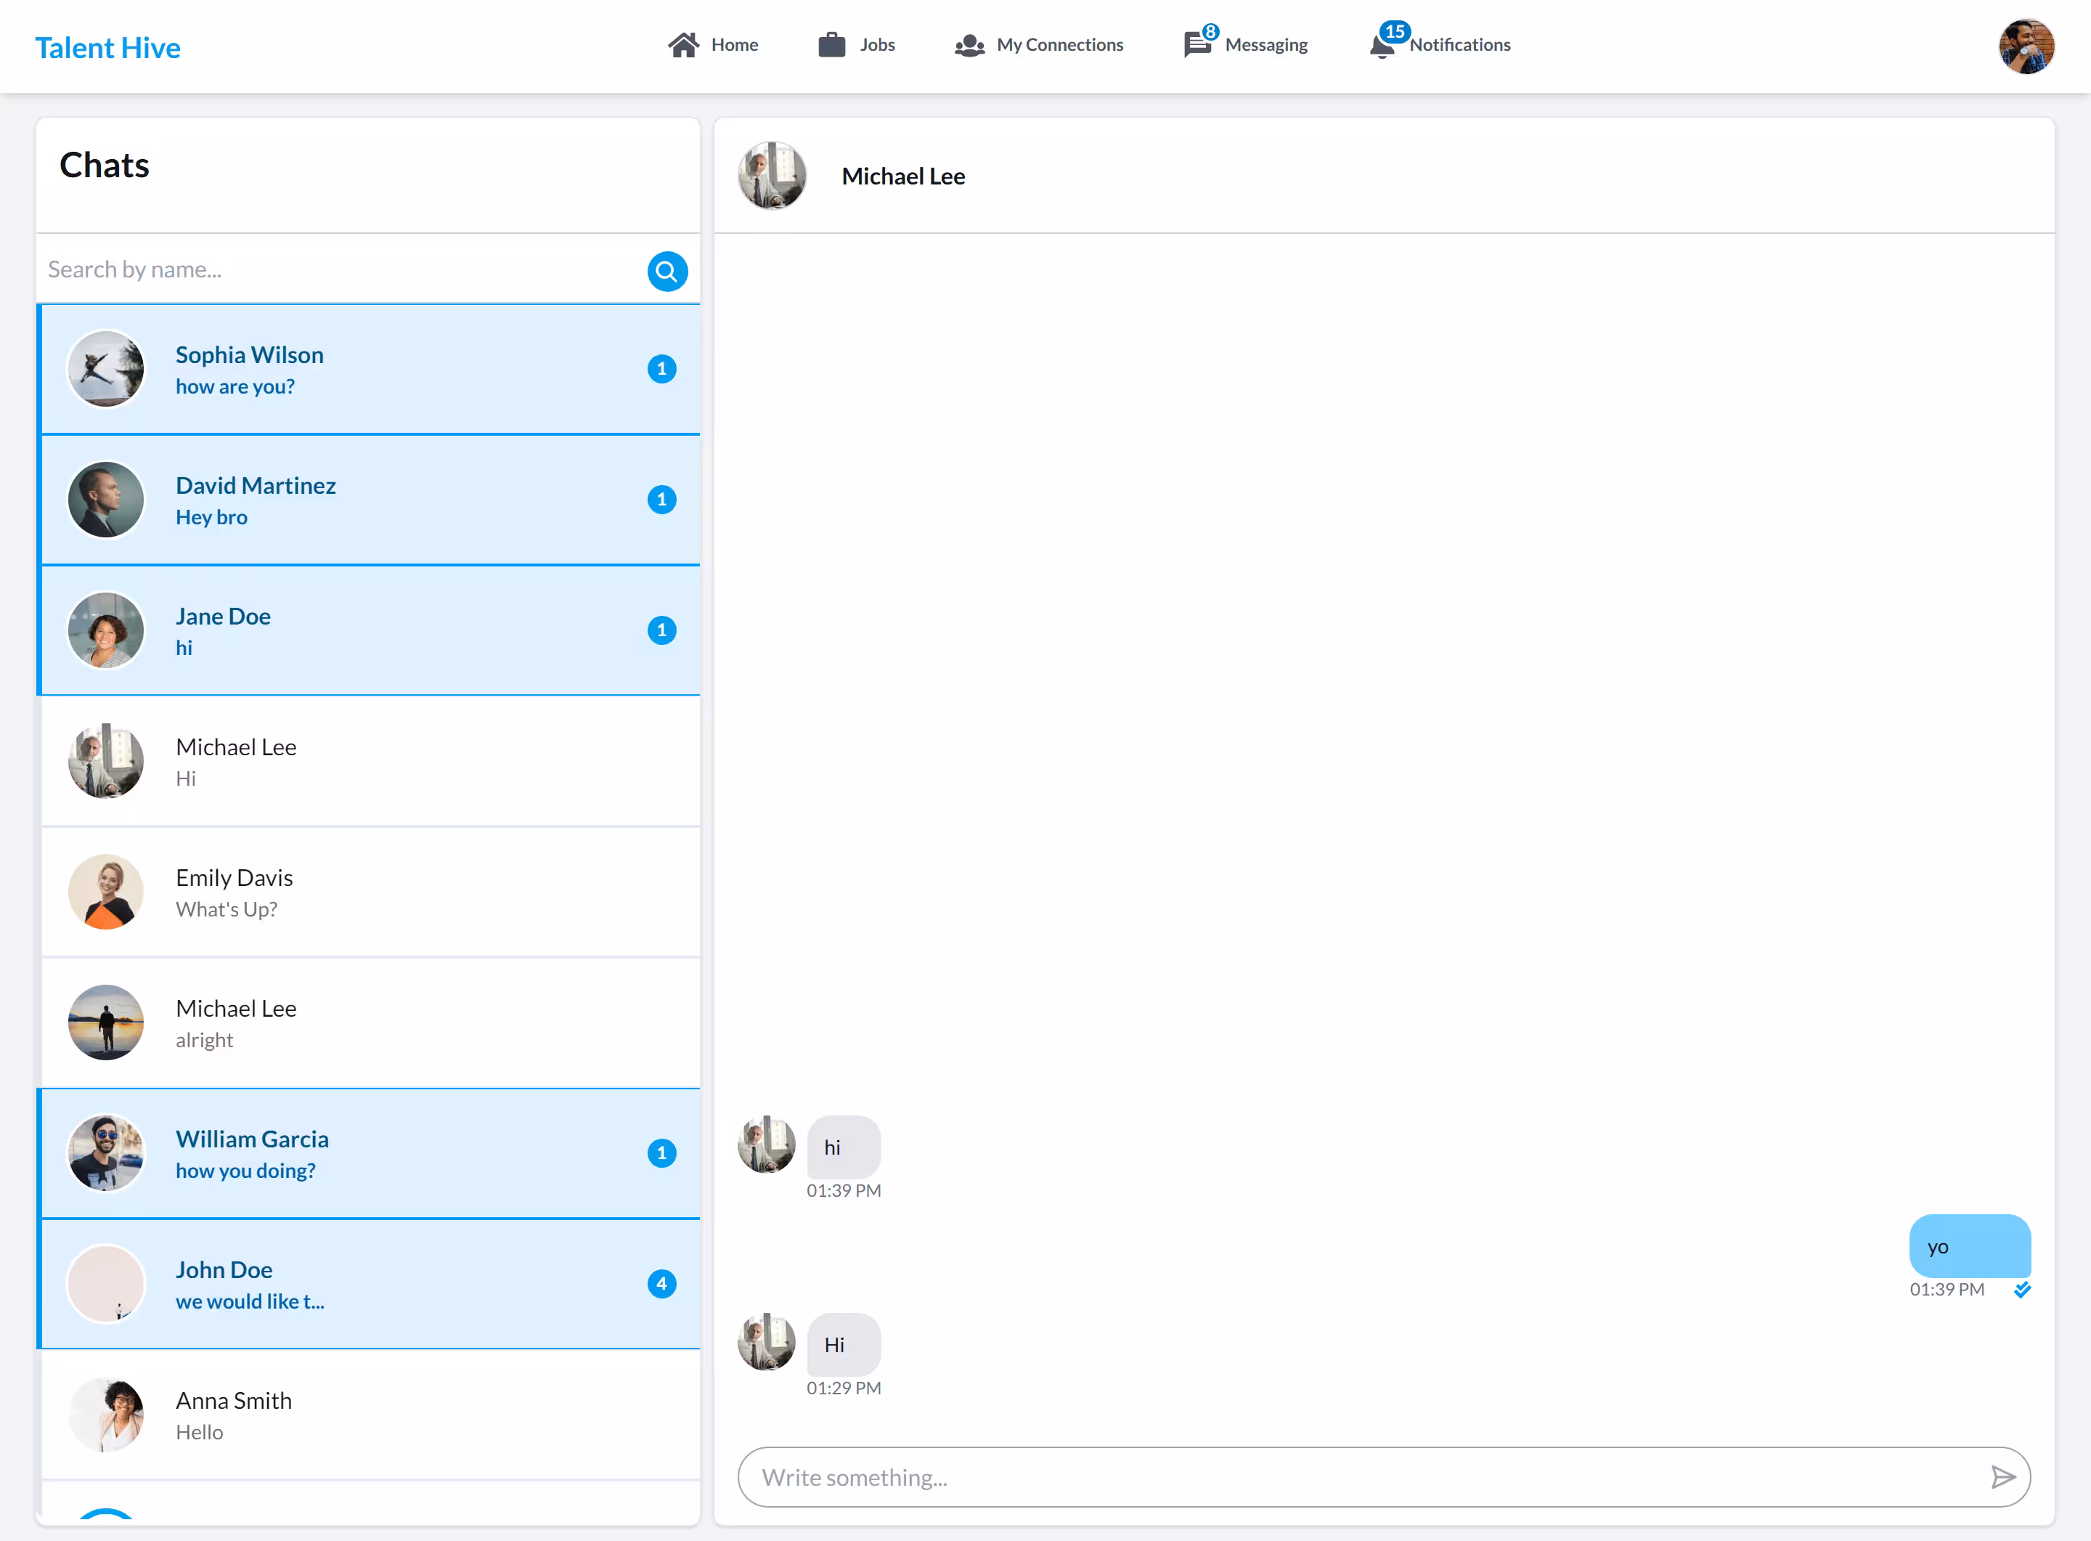
Task: Click the send message arrow icon
Action: point(2002,1476)
